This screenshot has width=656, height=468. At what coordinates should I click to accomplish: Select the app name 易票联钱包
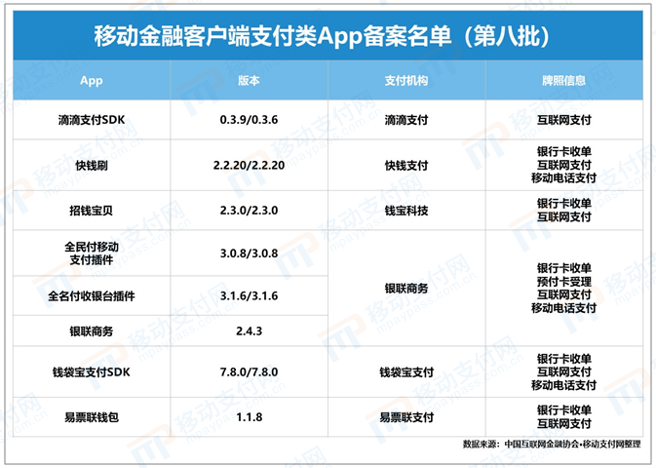pyautogui.click(x=92, y=417)
